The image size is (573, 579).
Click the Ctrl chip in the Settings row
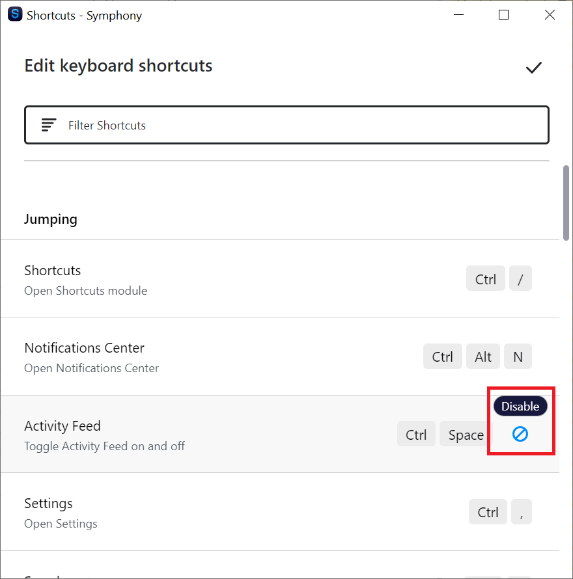pyautogui.click(x=488, y=512)
